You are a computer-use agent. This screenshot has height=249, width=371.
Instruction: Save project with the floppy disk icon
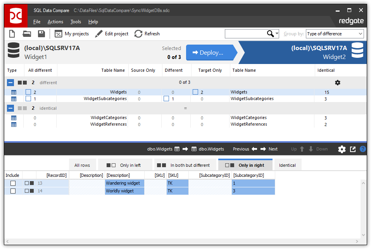coord(41,34)
